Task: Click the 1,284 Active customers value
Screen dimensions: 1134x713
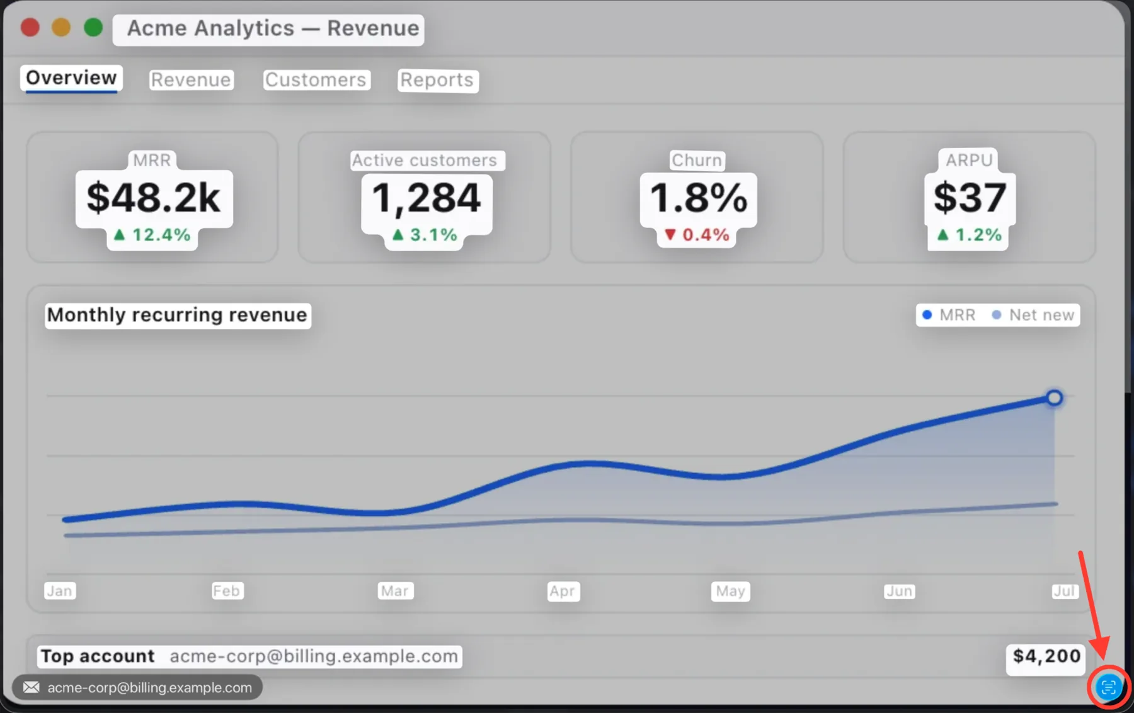Action: coord(427,198)
